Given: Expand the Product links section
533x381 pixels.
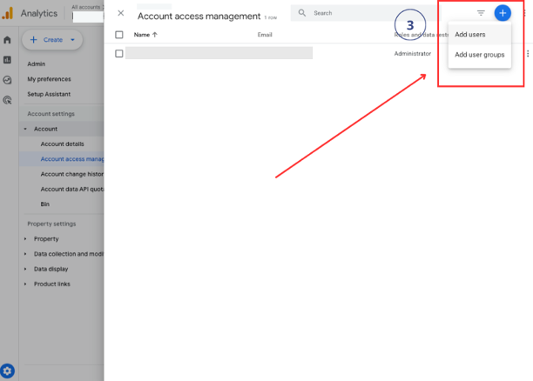Looking at the screenshot, I should 25,284.
